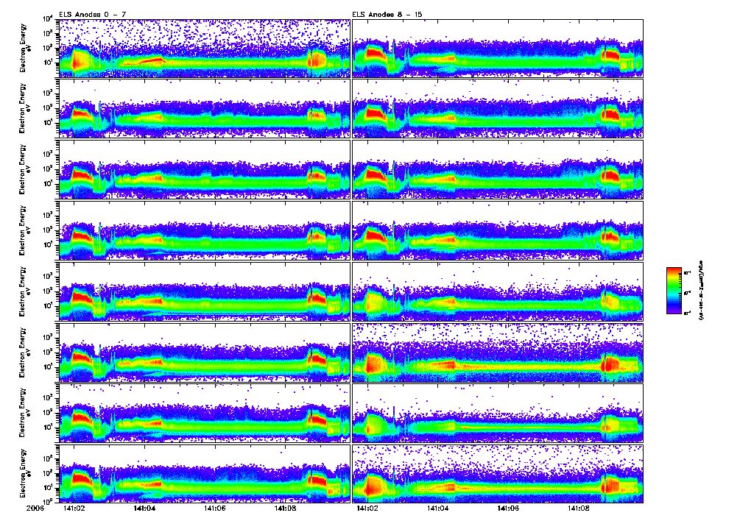
Task: Select the first spectrogram panel under ELS Anodes 0 - 7
Action: 205,48
